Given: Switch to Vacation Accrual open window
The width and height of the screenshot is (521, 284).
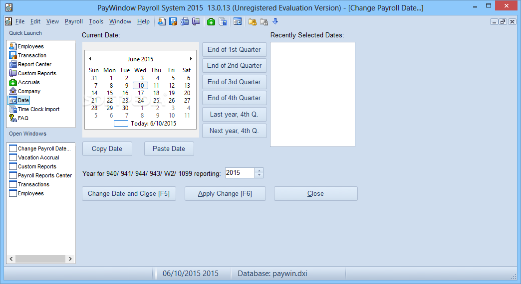Looking at the screenshot, I should click(34, 157).
